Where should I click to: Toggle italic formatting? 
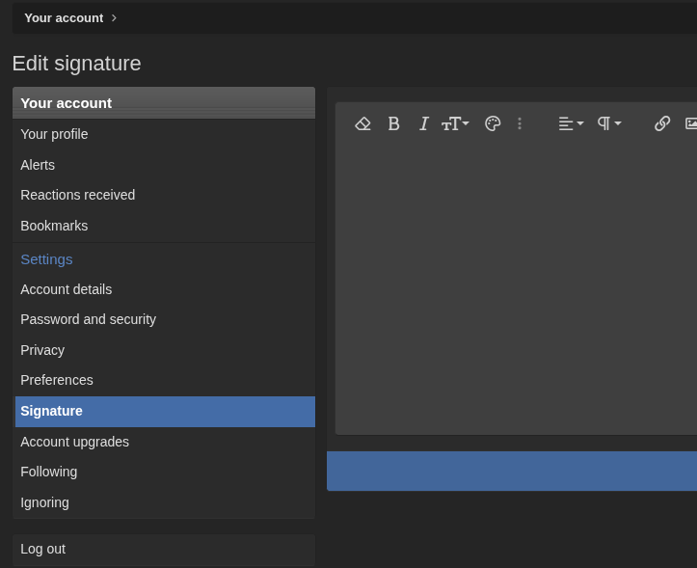pos(423,123)
